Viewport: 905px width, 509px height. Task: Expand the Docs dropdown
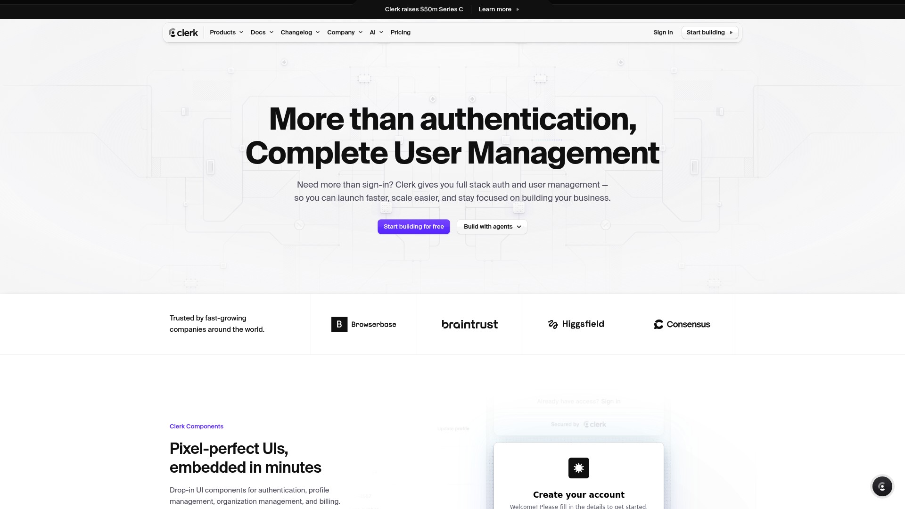[x=262, y=33]
